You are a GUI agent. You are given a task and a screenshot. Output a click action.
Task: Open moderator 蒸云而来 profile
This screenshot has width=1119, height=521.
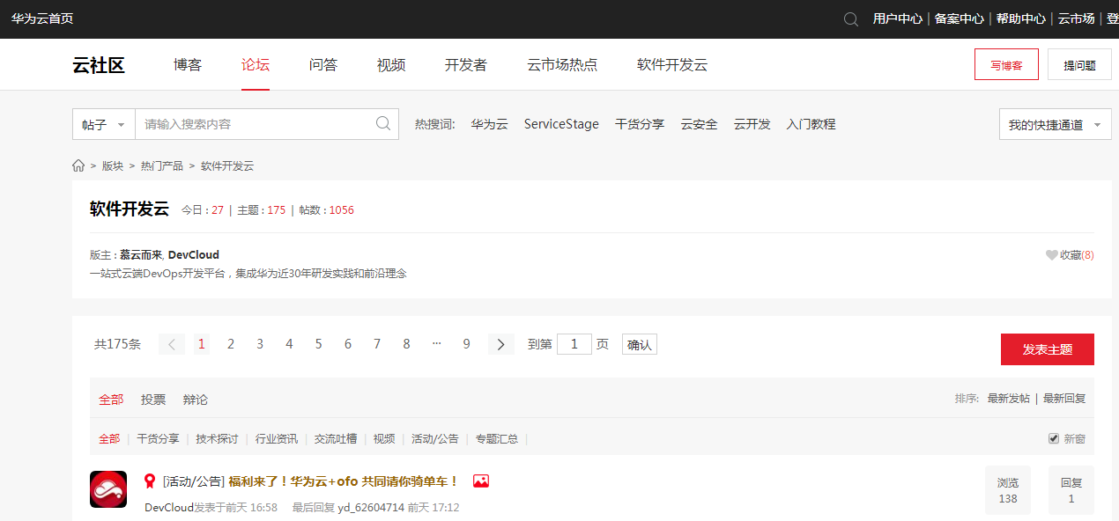141,255
